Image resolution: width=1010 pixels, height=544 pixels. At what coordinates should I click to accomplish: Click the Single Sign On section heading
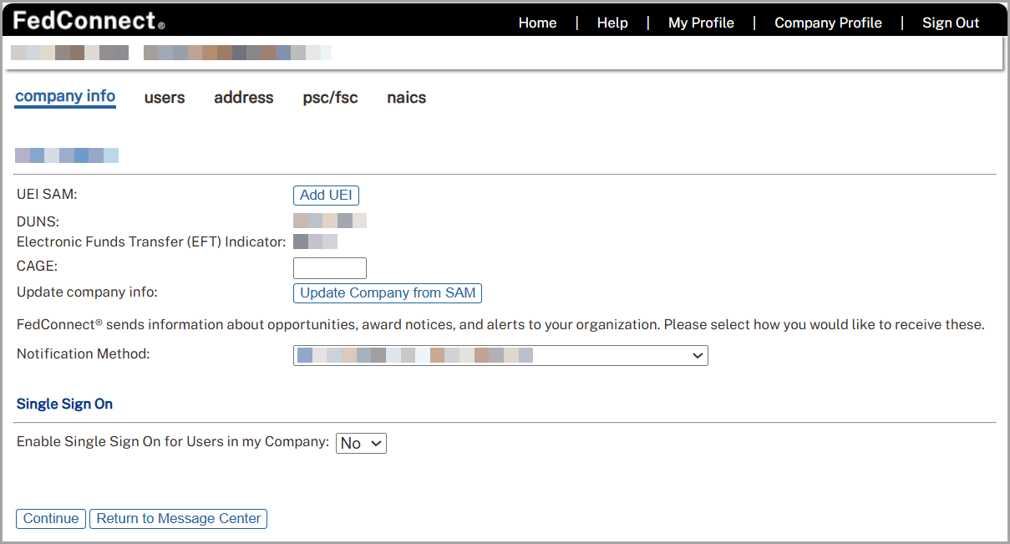(x=64, y=404)
